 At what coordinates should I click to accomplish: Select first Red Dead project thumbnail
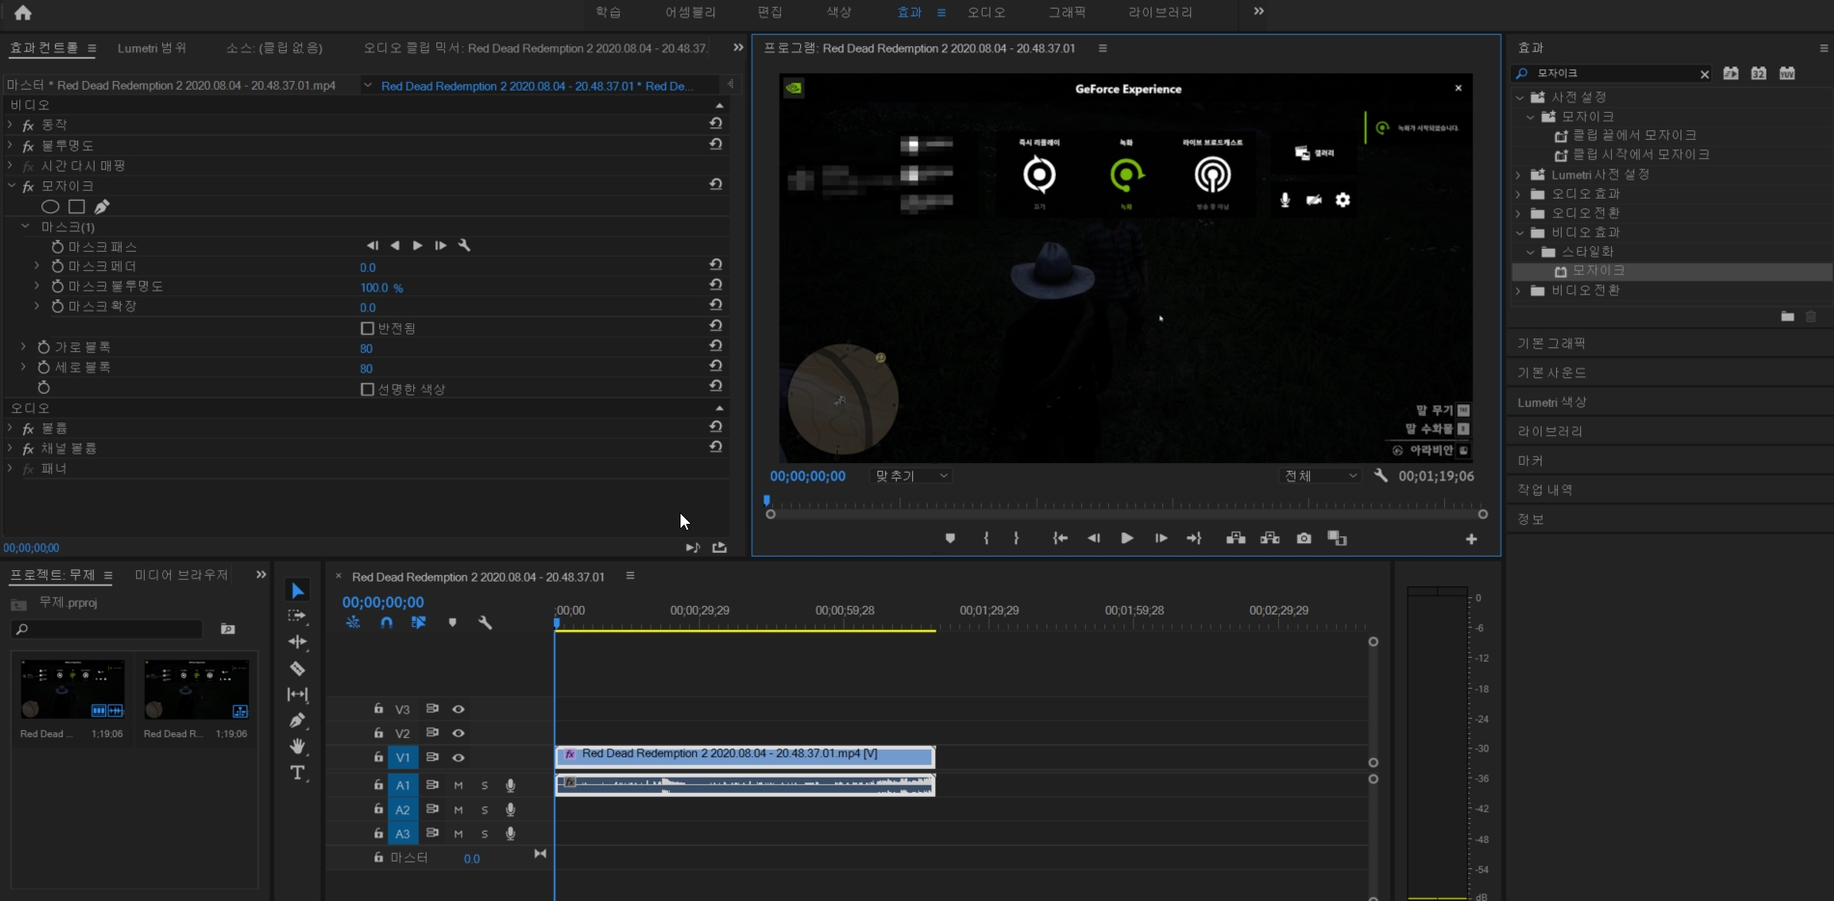tap(72, 690)
